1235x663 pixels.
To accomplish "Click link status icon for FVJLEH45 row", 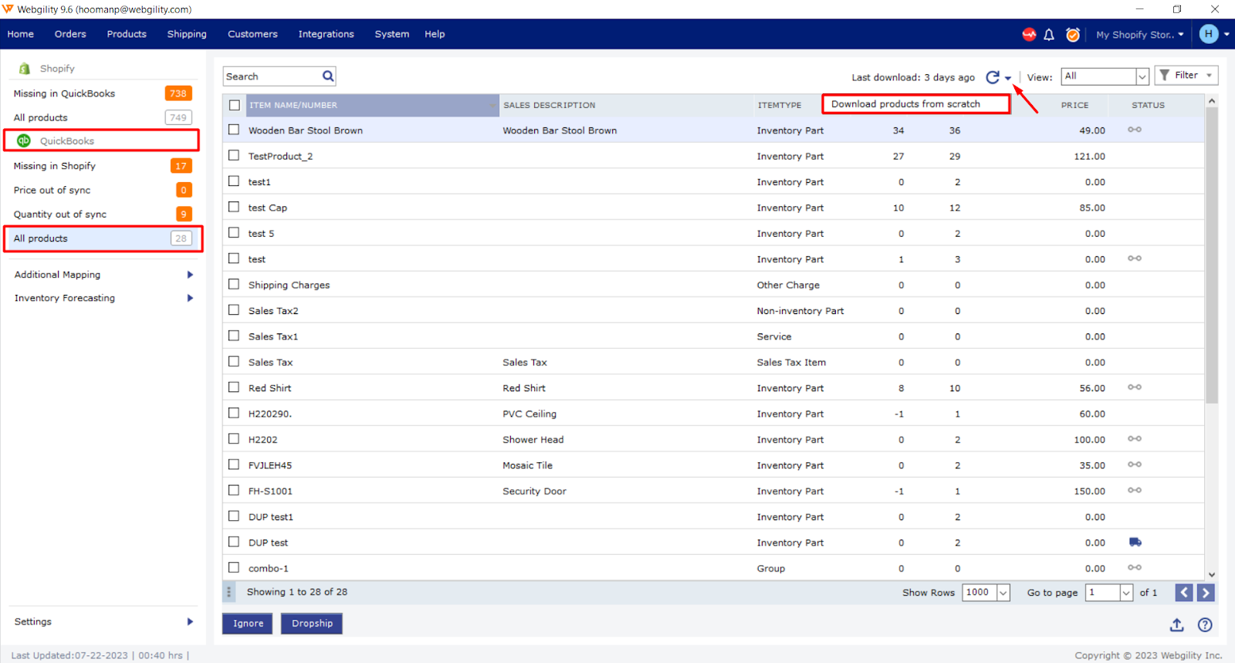I will (x=1135, y=465).
